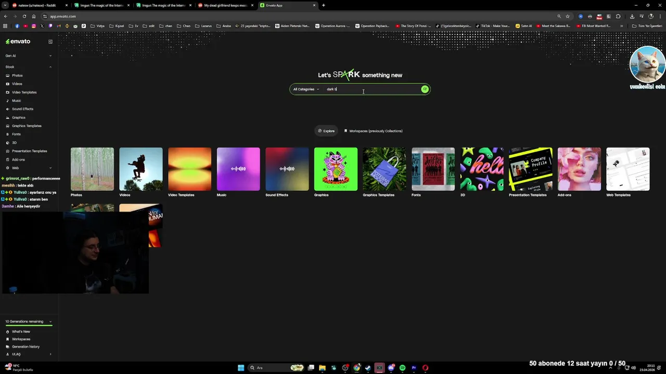The image size is (666, 374).
Task: Collapse the sidebar with the panel icon
Action: pos(50,42)
